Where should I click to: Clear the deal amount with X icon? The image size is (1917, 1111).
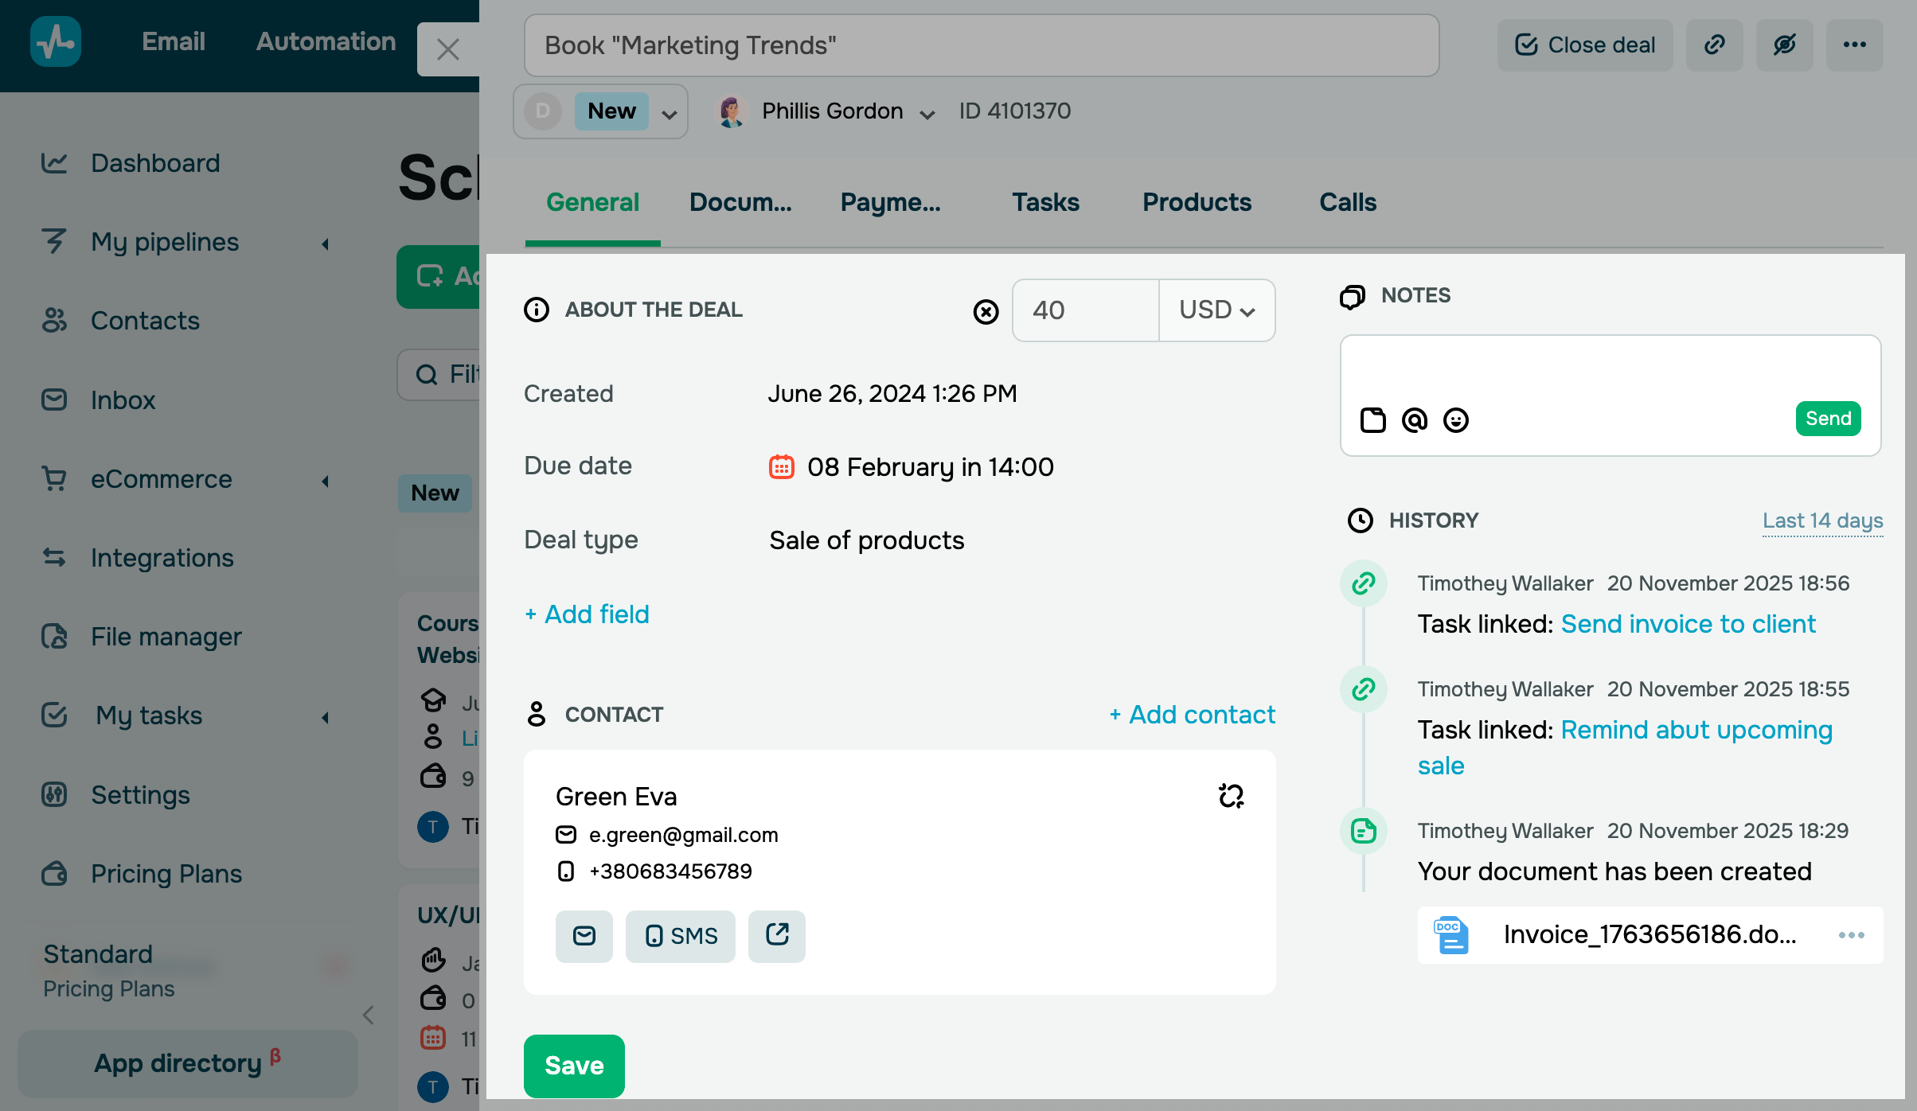coord(986,311)
